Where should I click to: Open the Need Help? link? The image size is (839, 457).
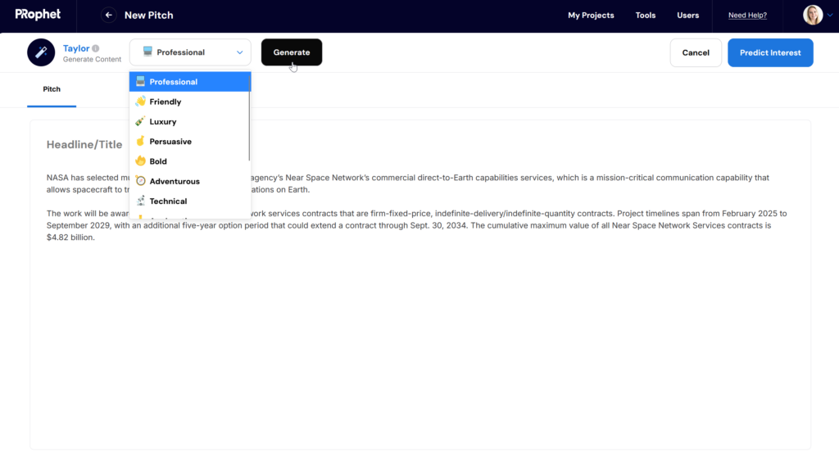click(x=747, y=15)
